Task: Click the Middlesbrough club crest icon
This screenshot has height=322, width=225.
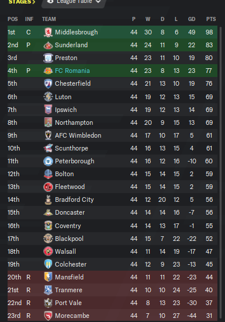Action: tap(48, 32)
